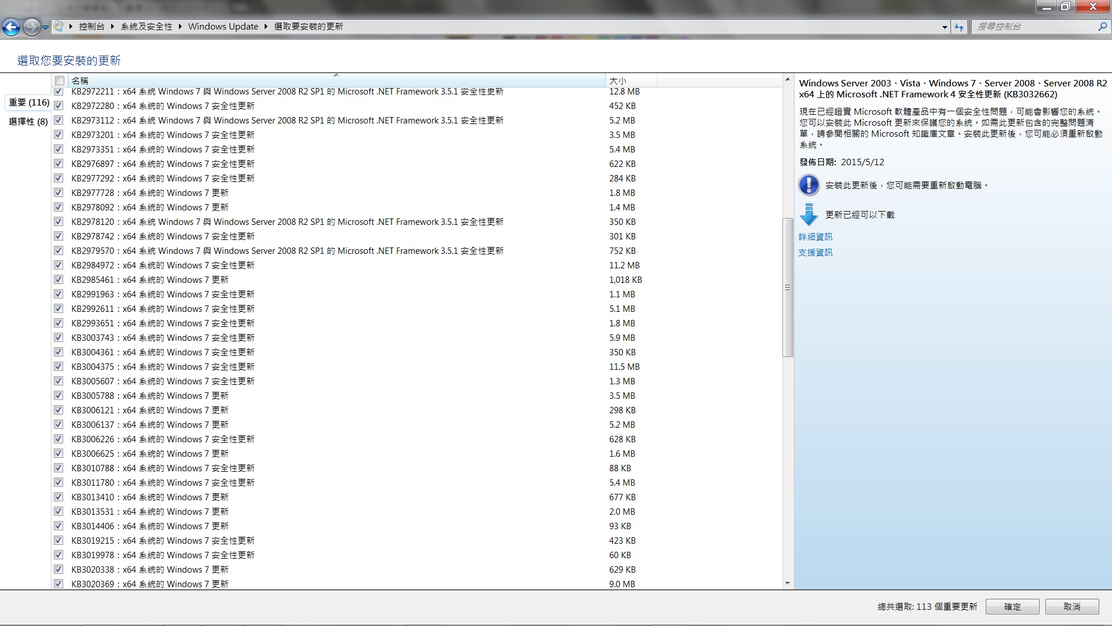Viewport: 1112px width, 626px height.
Task: Select the KB3019978 update row
Action: (417, 555)
